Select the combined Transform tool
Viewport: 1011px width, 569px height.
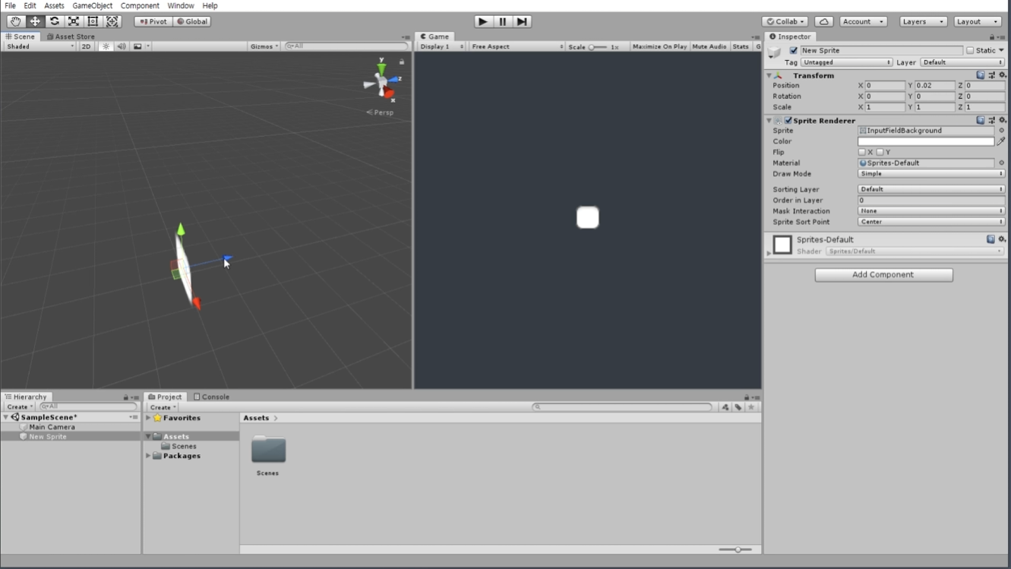112,21
